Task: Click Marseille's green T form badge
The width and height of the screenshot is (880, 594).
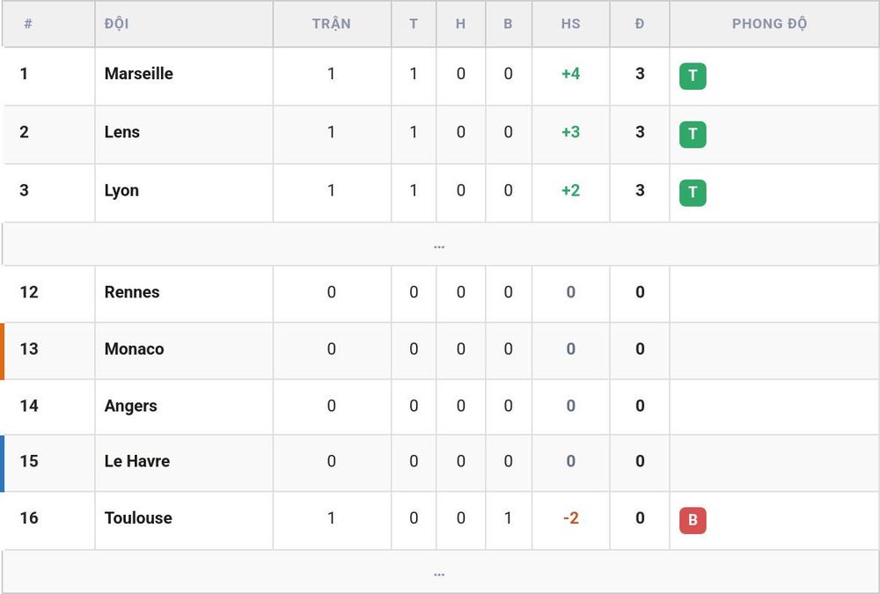Action: click(693, 76)
